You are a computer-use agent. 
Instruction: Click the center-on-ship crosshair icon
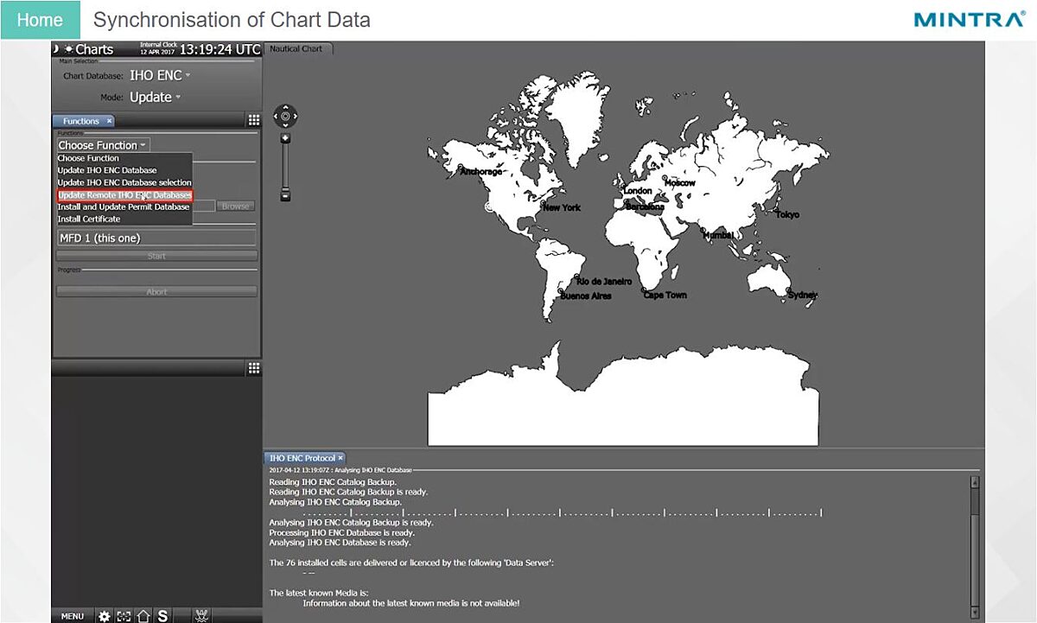coord(124,616)
